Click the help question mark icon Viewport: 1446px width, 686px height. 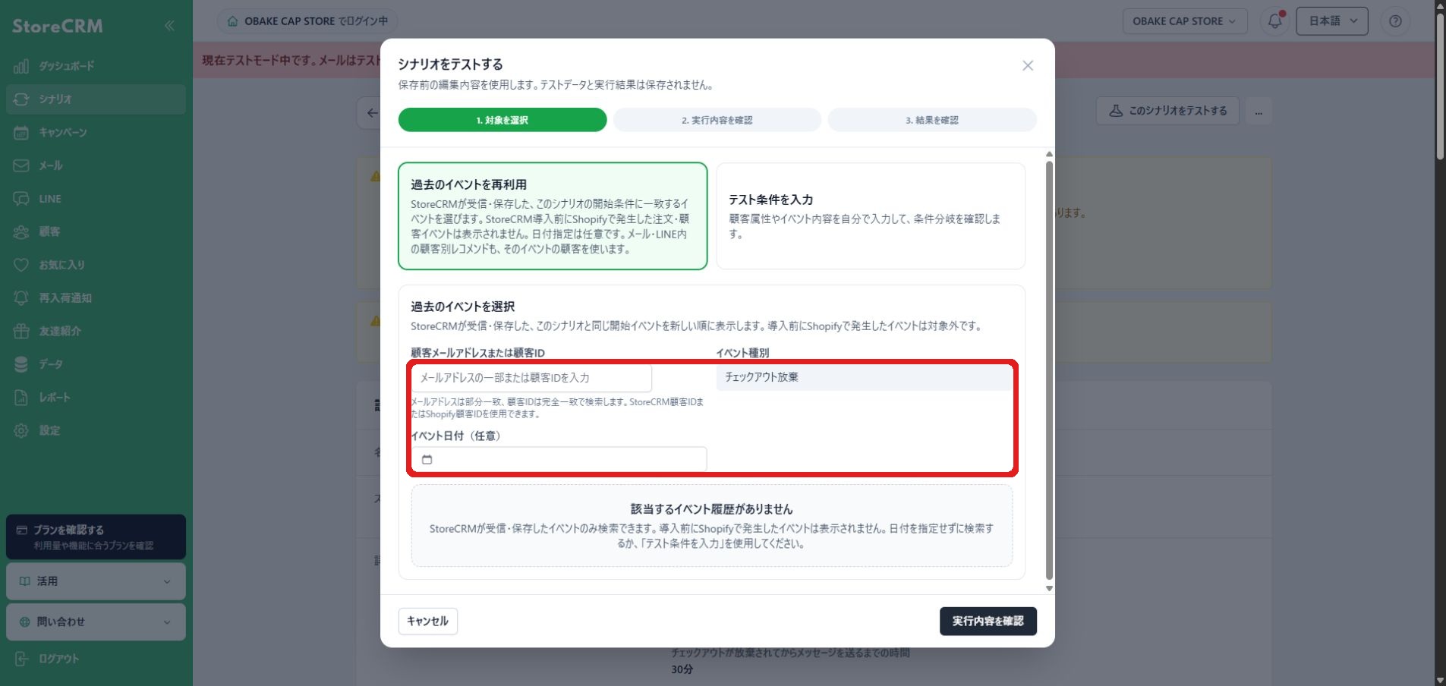1395,21
